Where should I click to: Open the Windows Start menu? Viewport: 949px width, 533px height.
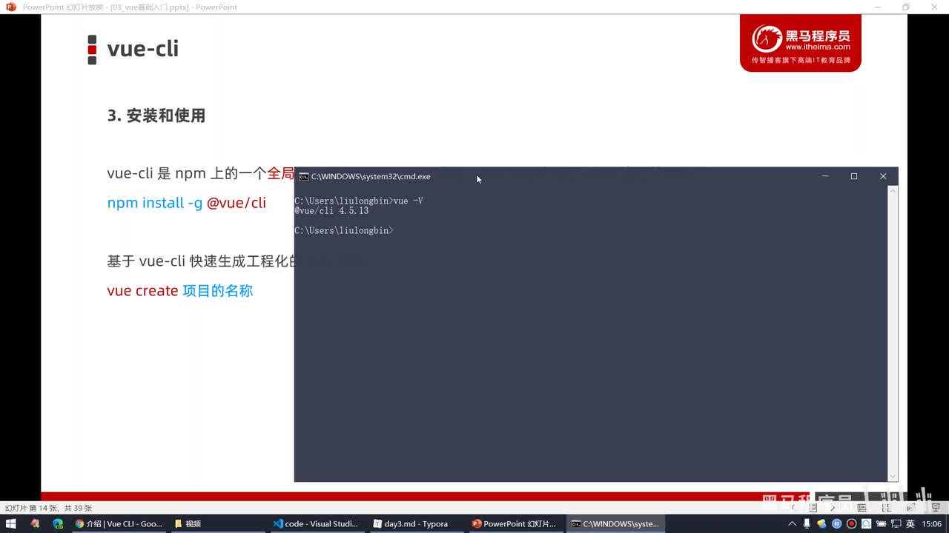(10, 523)
